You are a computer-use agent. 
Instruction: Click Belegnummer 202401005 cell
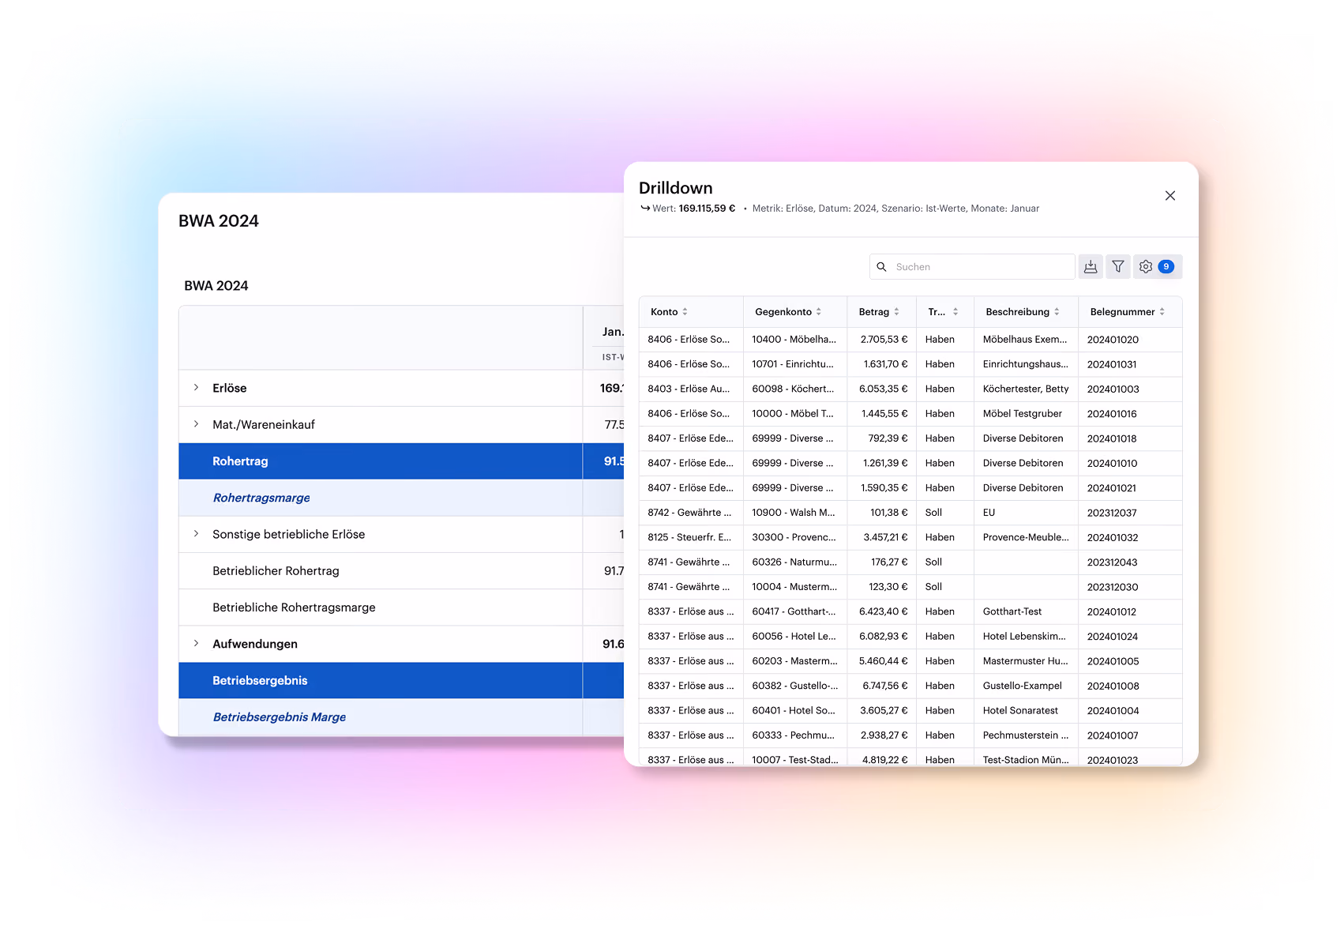1130,661
